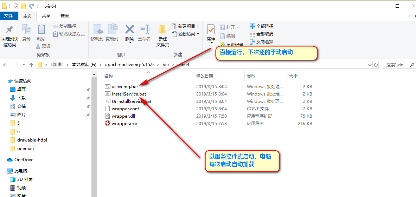The height and width of the screenshot is (197, 416).
Task: Click This PC in address breadcrumb
Action: click(57, 65)
